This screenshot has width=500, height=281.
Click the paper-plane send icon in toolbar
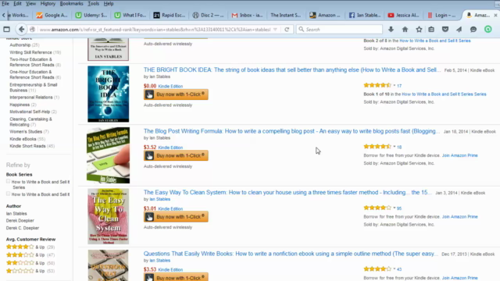pyautogui.click(x=459, y=30)
